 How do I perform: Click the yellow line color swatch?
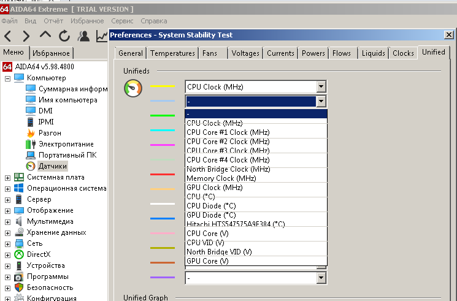coord(163,86)
